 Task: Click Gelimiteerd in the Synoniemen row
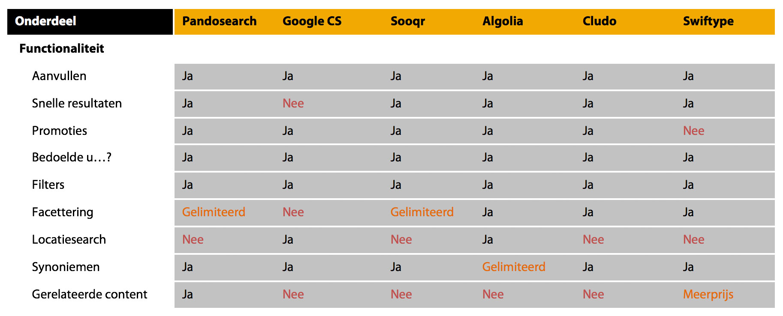click(514, 267)
